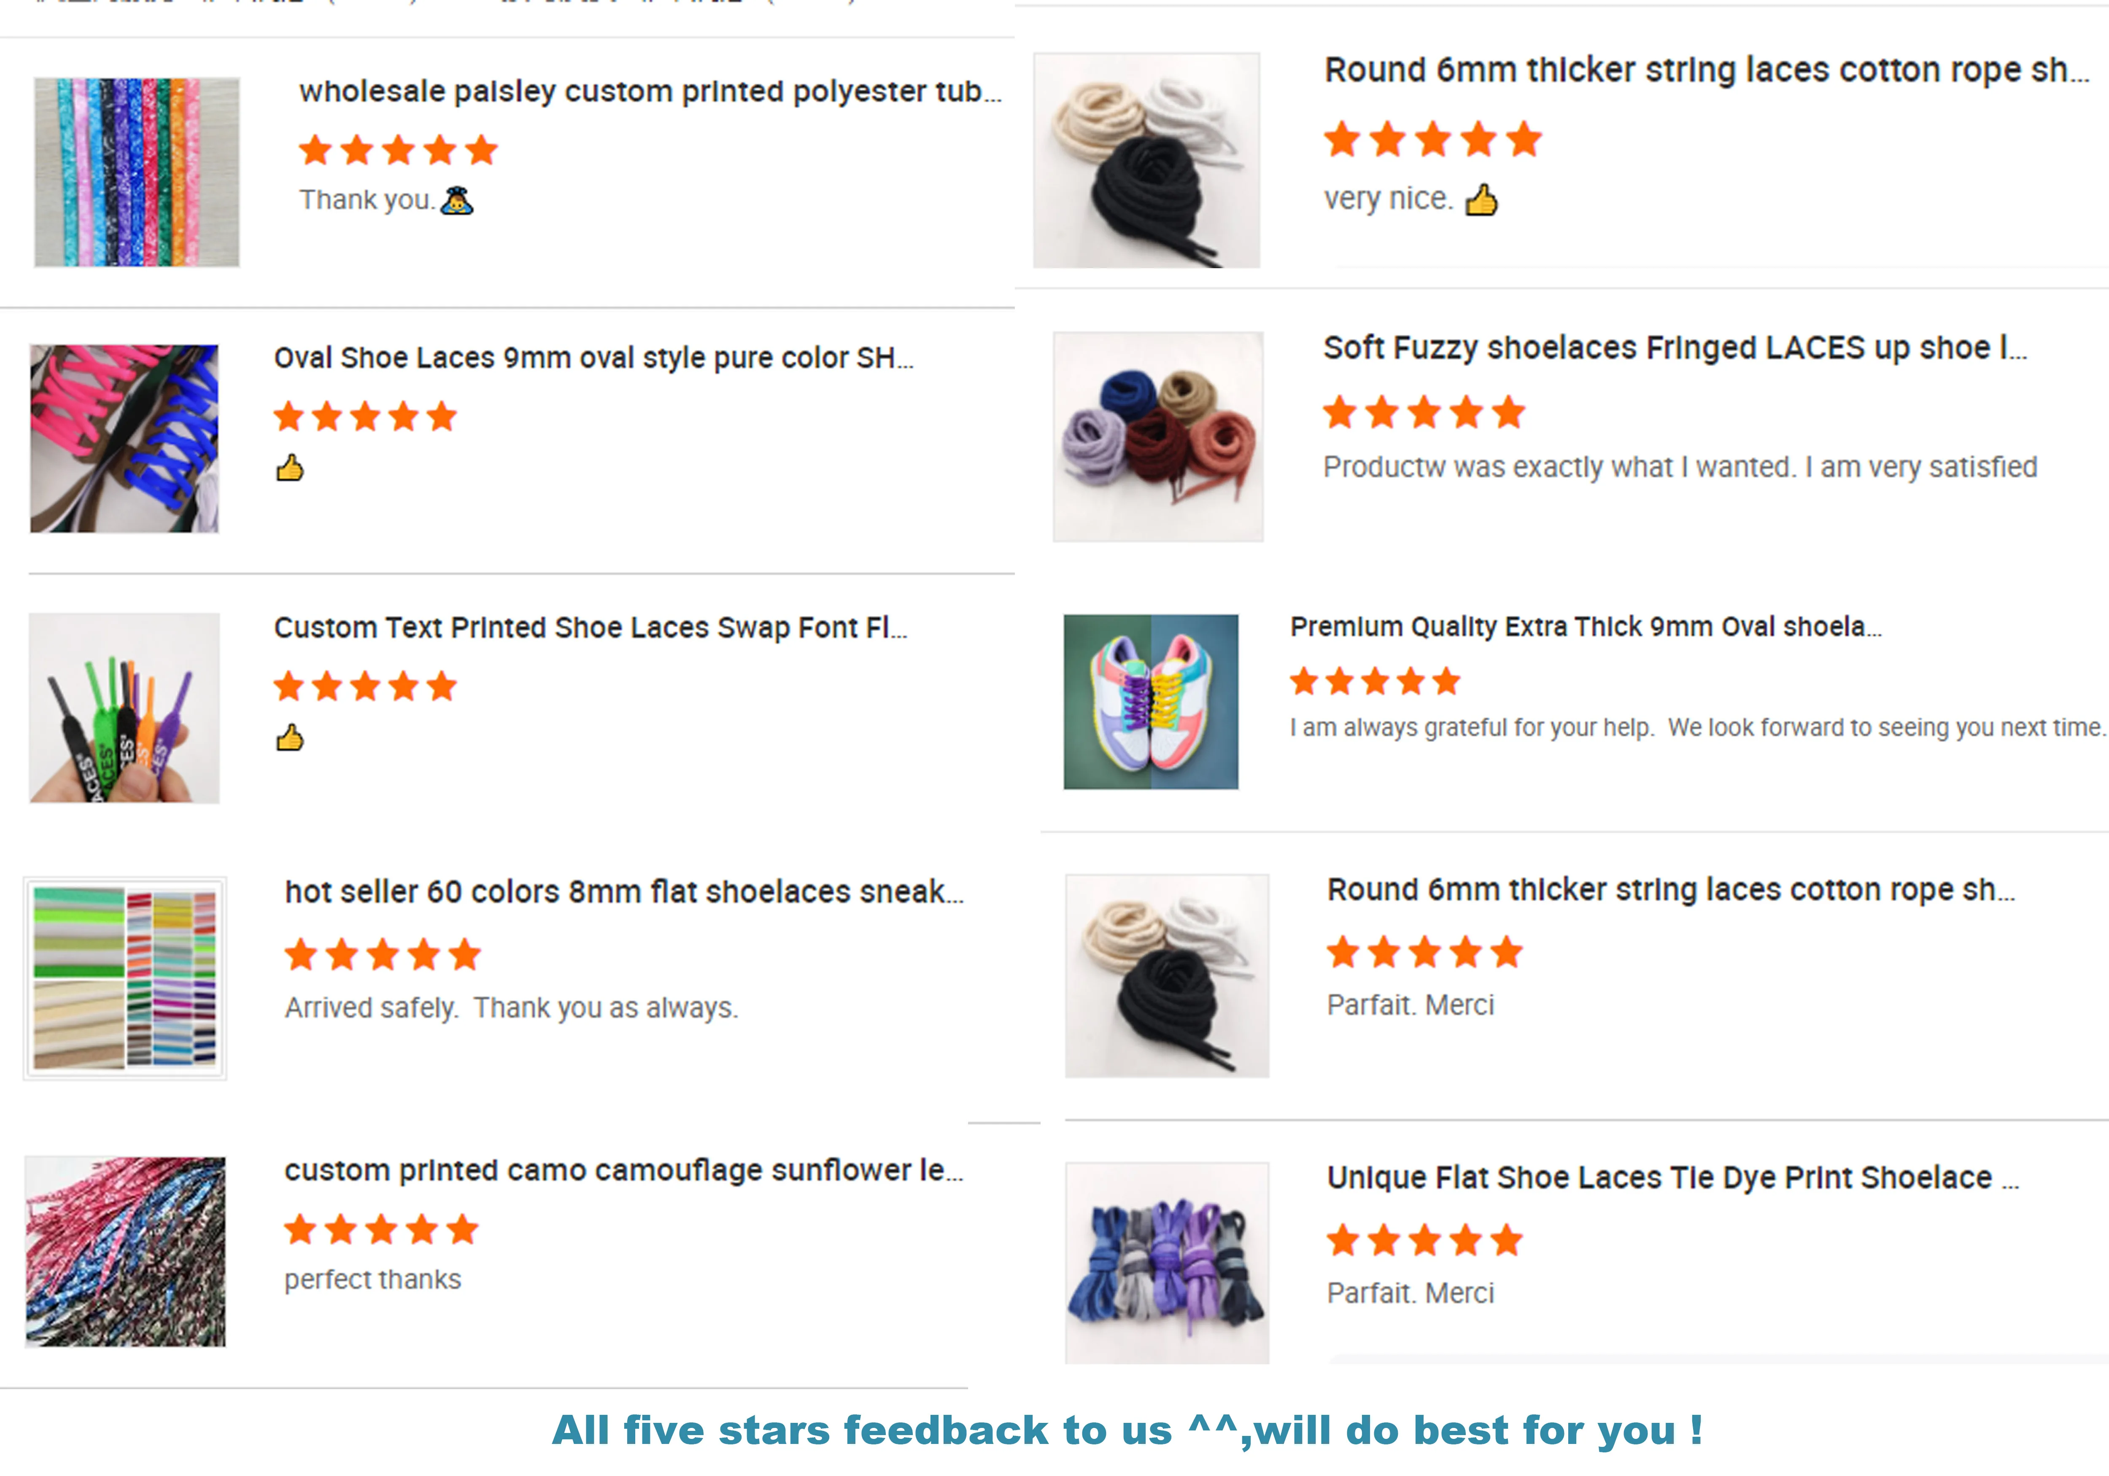Open 'hot seller 60 colors 8mm flat' title
This screenshot has width=2109, height=1476.
[x=625, y=892]
